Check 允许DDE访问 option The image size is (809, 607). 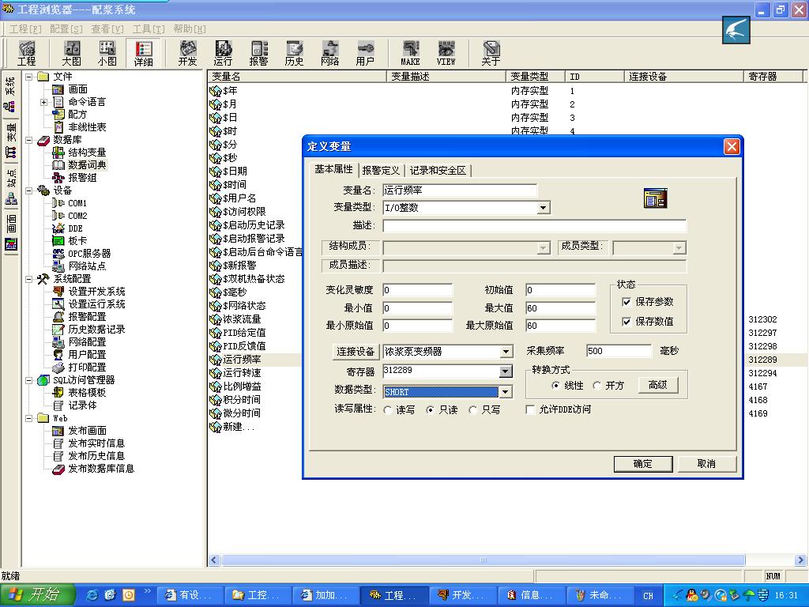click(530, 409)
